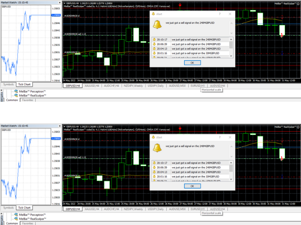
Task: Switch to Favorites tab in lower Navigator
Action: point(28,224)
